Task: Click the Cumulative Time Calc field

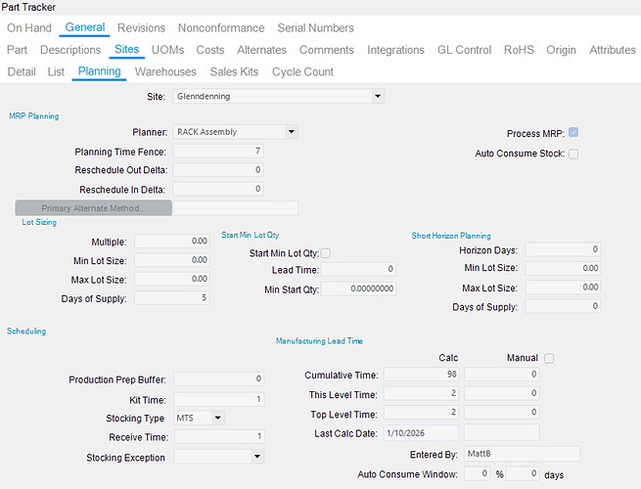Action: 421,375
